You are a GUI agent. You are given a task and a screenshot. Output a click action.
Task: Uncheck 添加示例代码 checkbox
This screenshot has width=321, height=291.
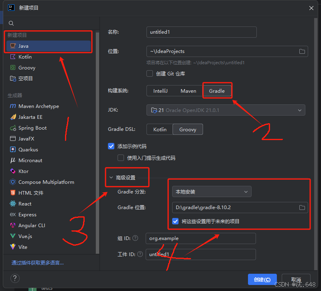click(x=111, y=146)
